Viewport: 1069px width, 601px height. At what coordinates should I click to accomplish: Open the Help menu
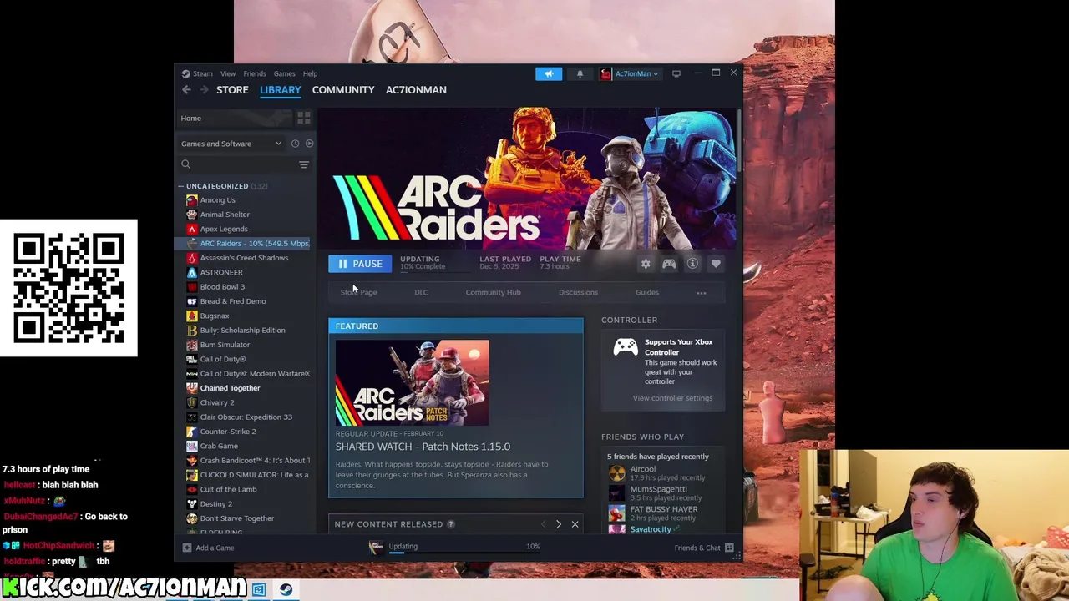point(310,73)
